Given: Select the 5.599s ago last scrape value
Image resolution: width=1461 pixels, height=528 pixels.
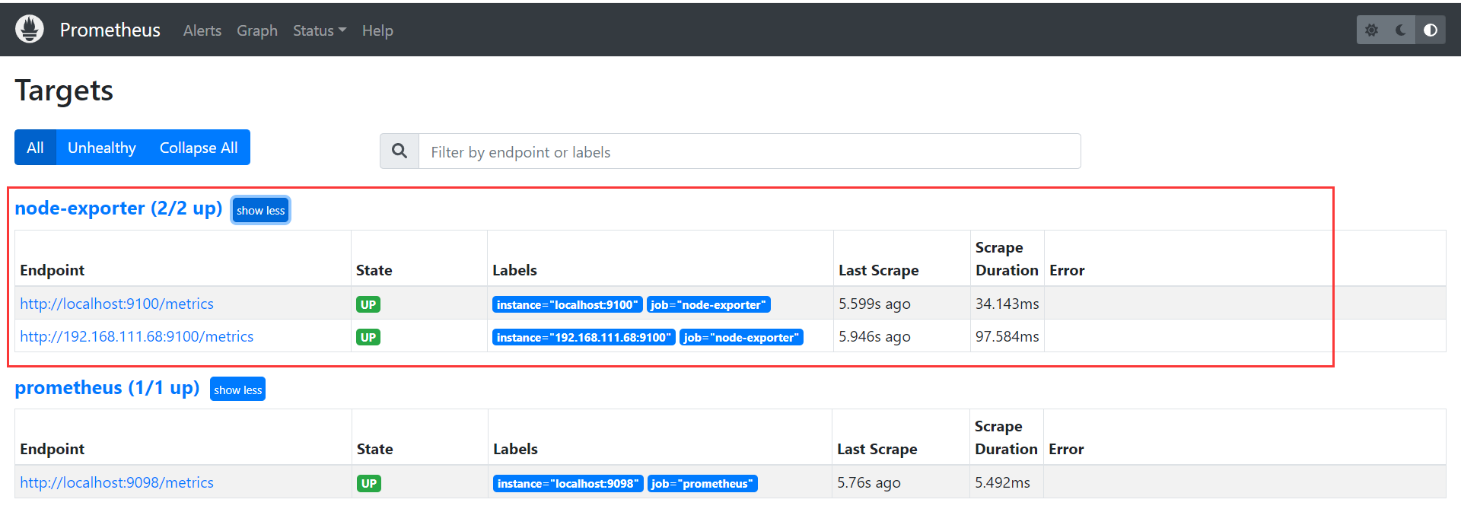Looking at the screenshot, I should coord(875,304).
